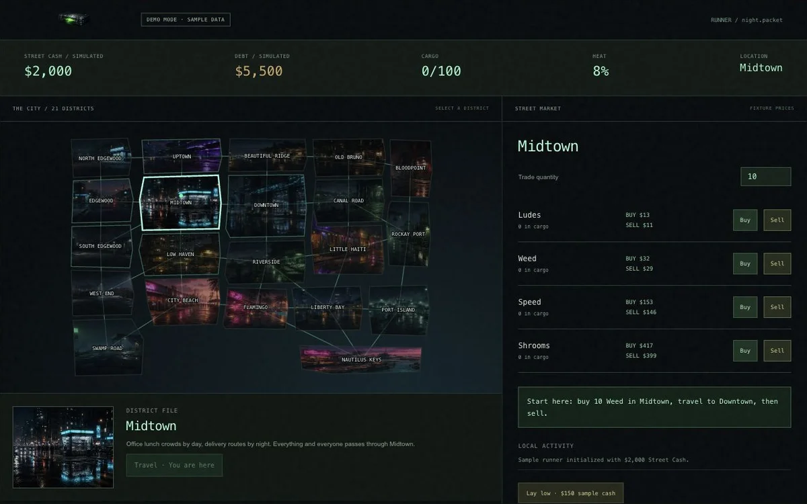Screen dimensions: 807x504
Task: Click the Heat 8% value
Action: point(601,71)
